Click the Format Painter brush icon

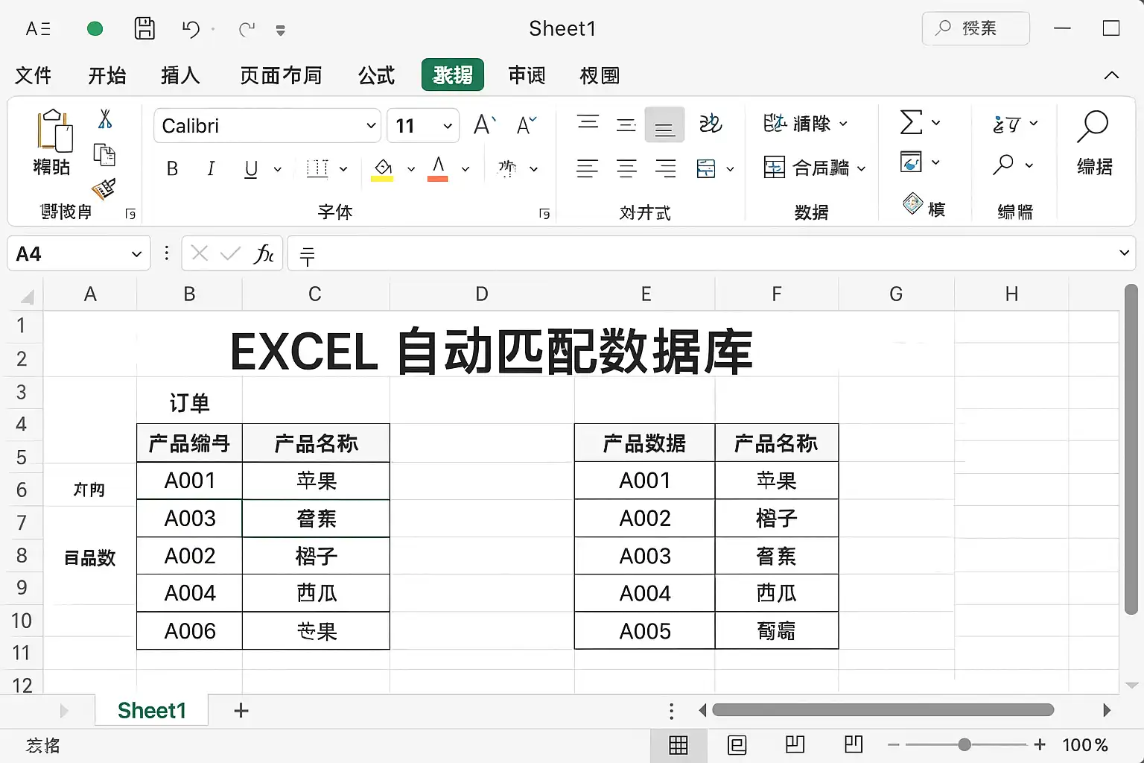coord(104,189)
